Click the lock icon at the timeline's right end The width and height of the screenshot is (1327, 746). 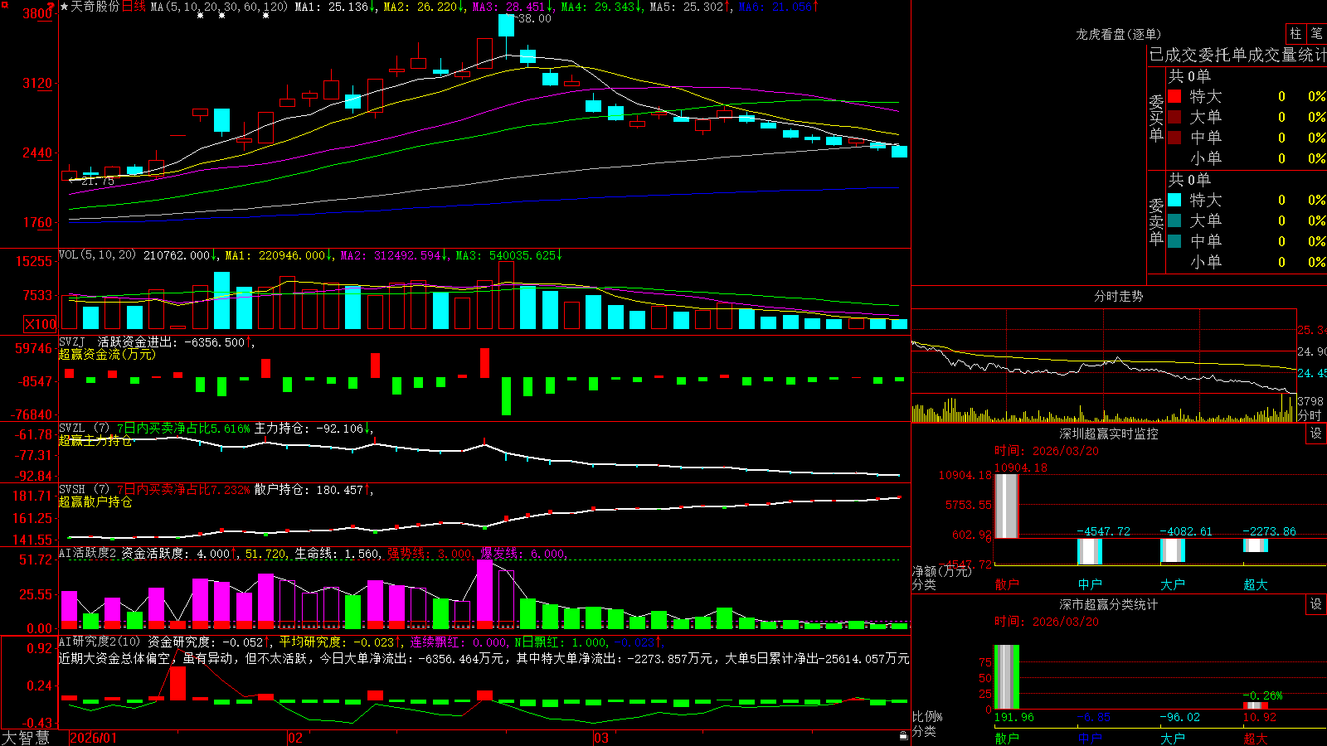coord(903,736)
